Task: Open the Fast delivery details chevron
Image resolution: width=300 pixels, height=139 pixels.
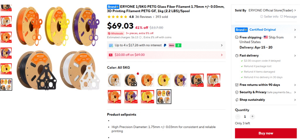Action: 295,55
